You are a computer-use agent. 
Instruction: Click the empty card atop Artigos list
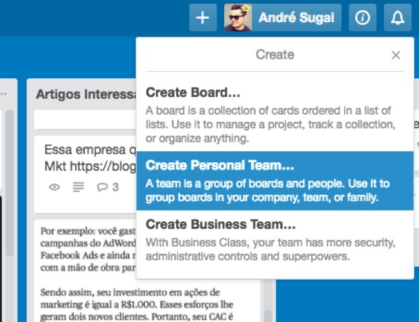86,119
